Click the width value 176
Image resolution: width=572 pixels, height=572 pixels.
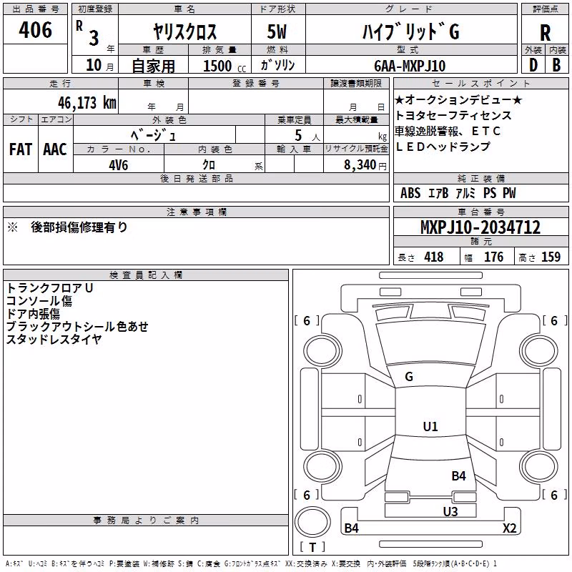[493, 257]
